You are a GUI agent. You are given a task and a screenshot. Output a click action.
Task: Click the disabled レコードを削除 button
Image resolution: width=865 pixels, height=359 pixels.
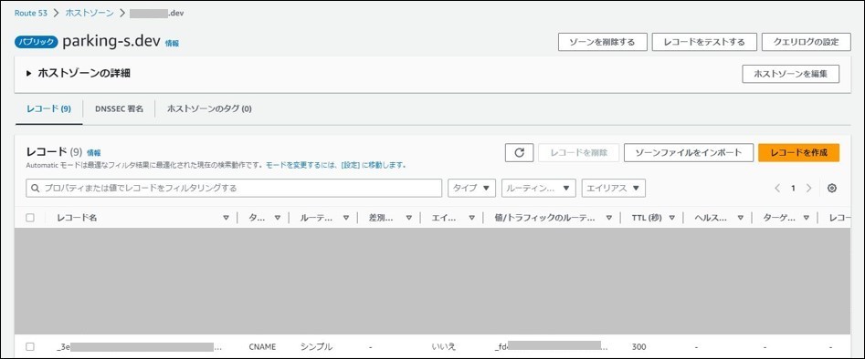579,153
